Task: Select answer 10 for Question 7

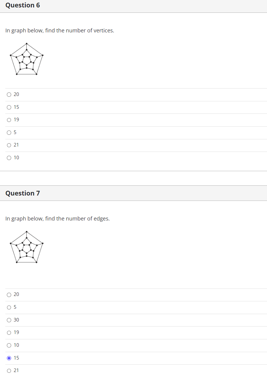Action: click(9, 345)
